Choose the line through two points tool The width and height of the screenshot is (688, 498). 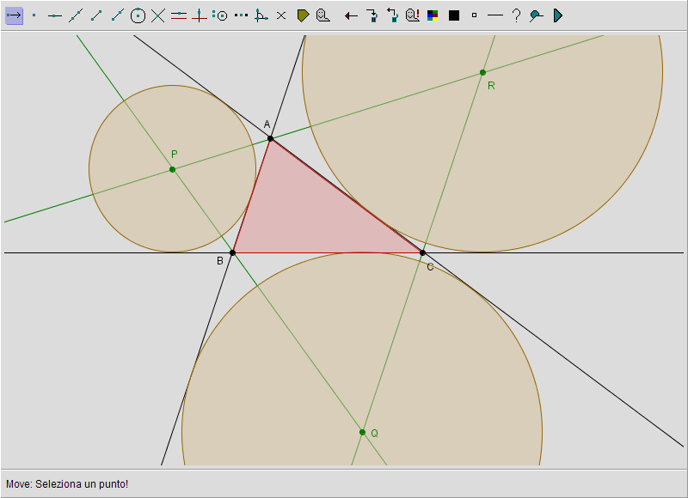coord(76,15)
